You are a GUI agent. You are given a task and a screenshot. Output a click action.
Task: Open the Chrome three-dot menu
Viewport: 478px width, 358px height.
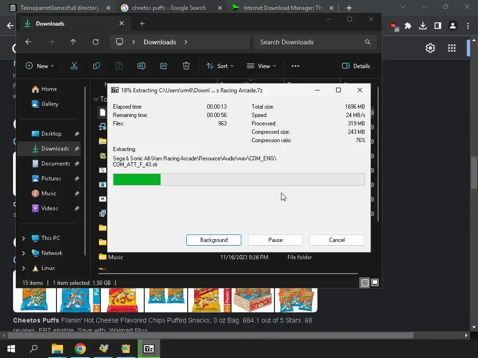coord(468,26)
